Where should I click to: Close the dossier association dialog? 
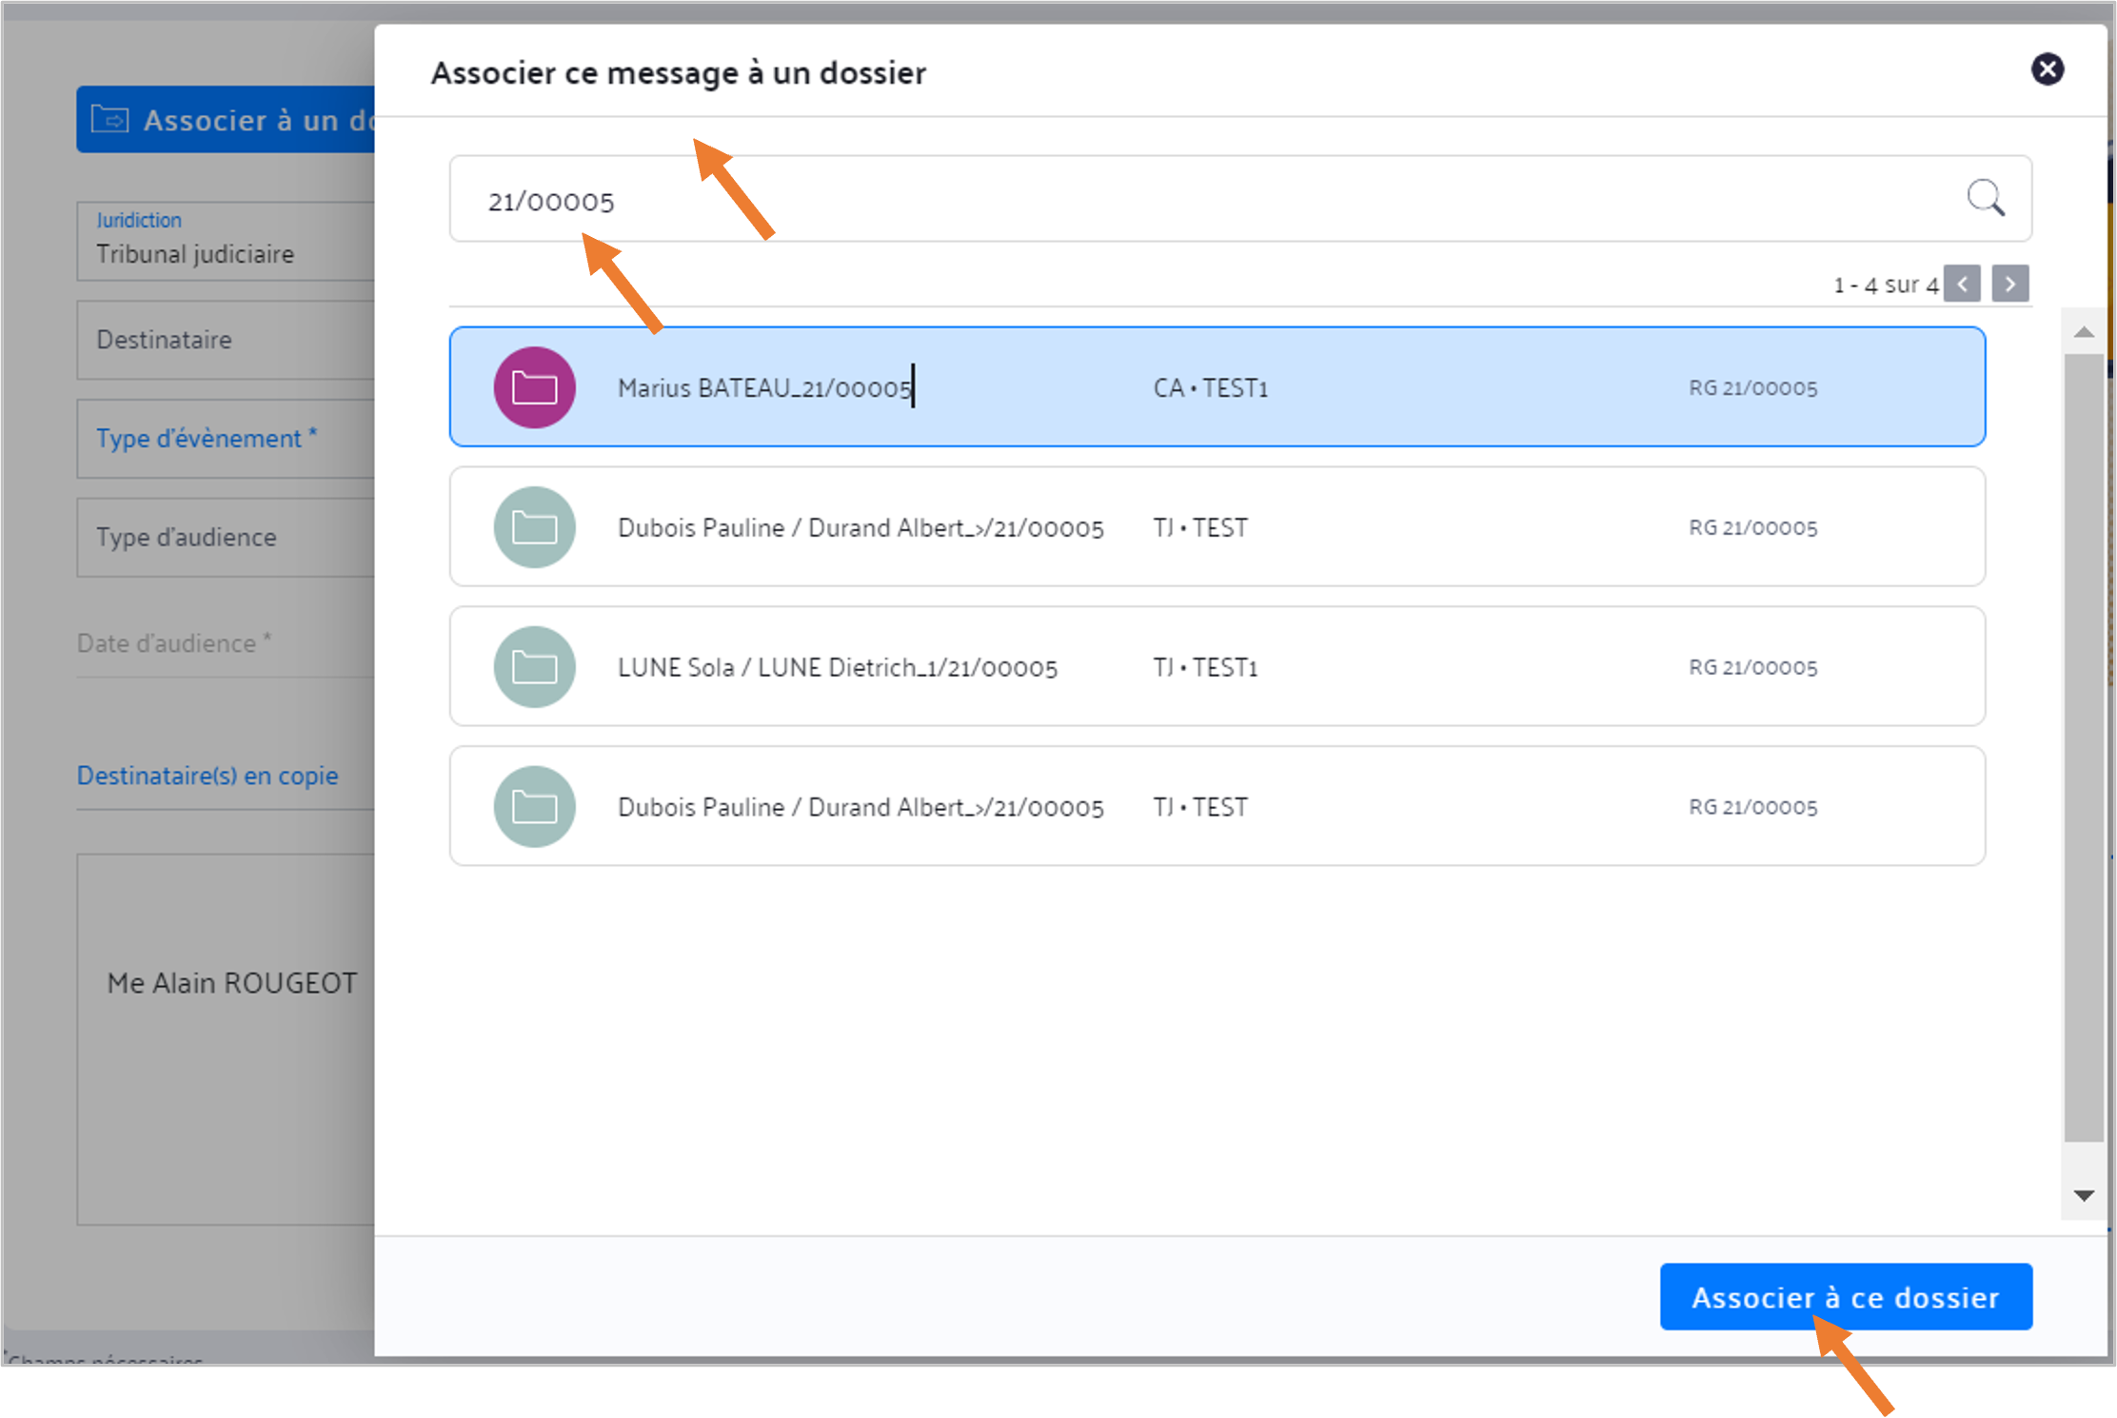click(x=2048, y=69)
